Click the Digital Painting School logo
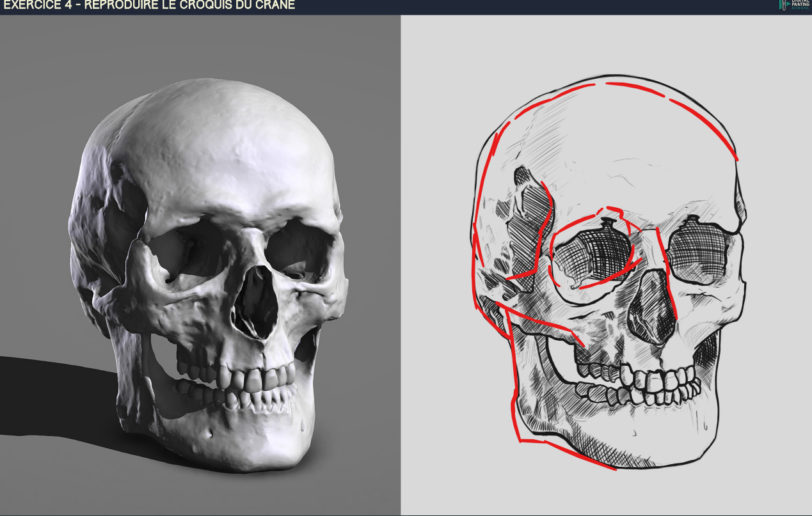 tap(793, 5)
